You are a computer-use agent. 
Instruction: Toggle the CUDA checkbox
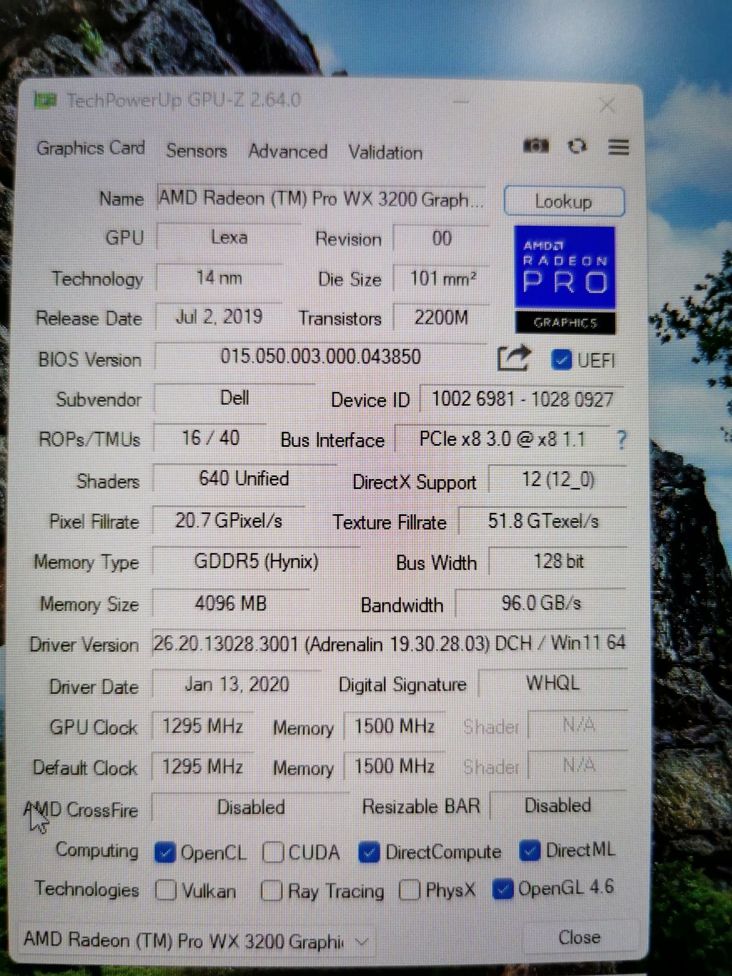click(x=273, y=852)
